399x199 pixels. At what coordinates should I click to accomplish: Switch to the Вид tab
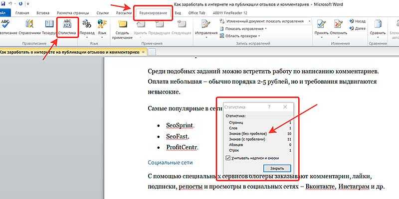point(178,13)
